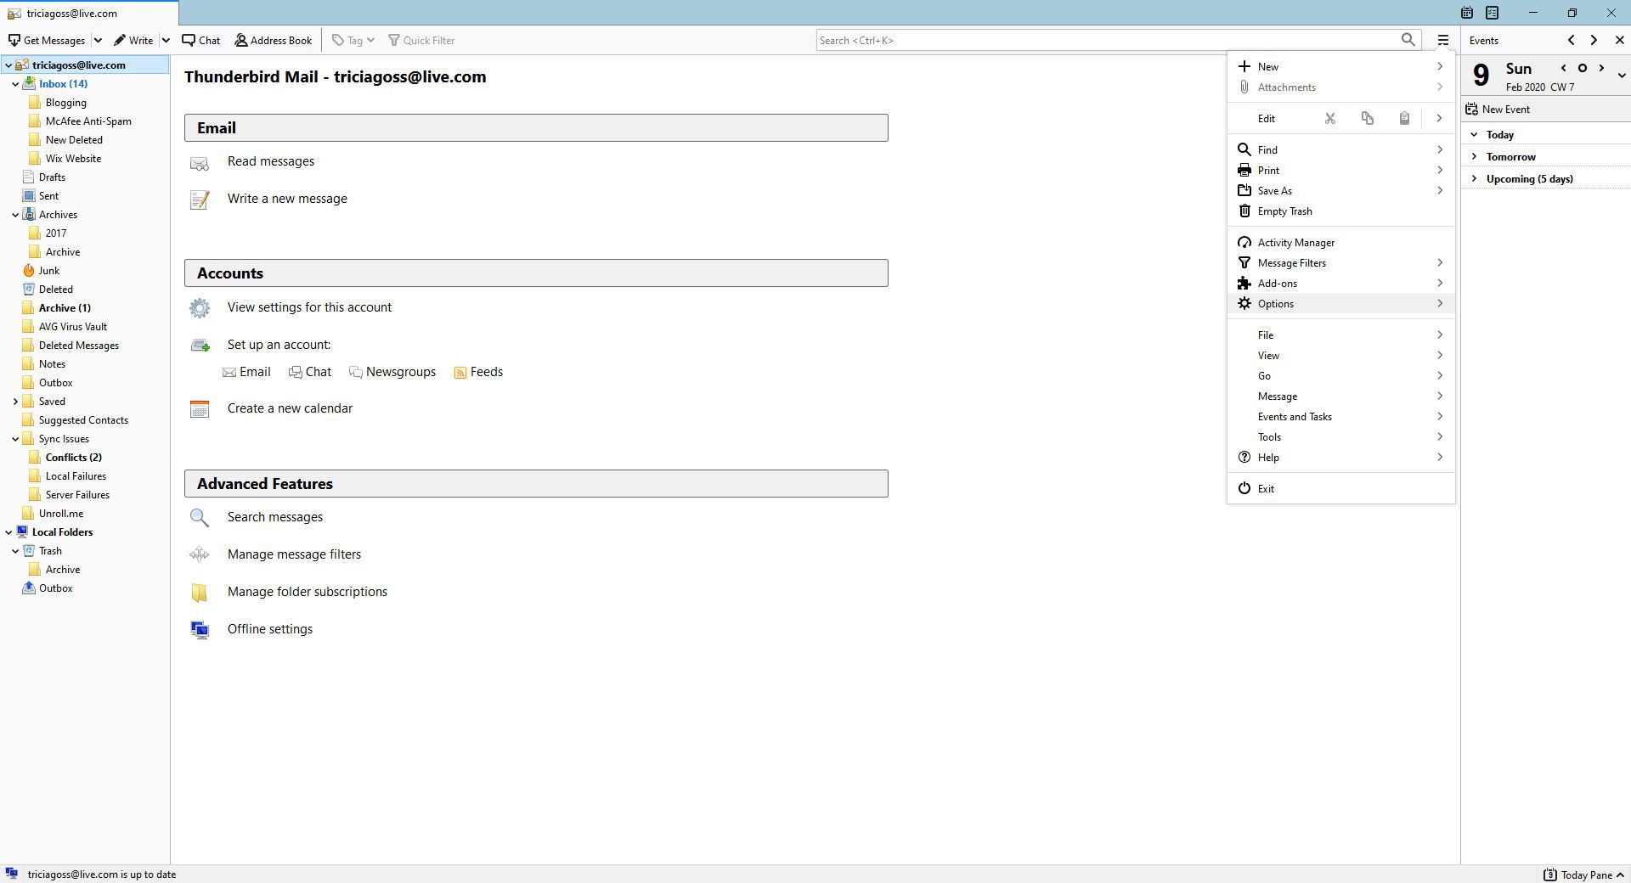
Task: Close the Events today pane
Action: 1619,40
